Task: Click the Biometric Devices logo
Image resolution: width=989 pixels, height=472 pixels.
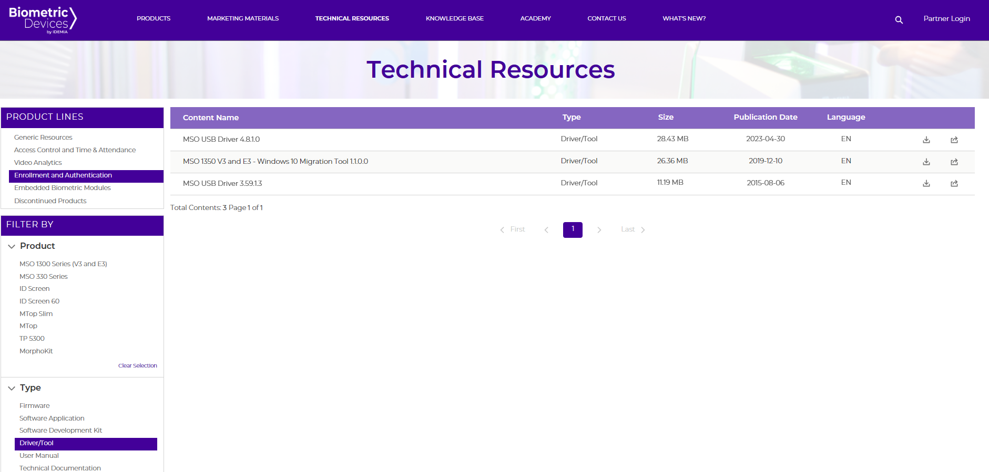Action: tap(43, 20)
